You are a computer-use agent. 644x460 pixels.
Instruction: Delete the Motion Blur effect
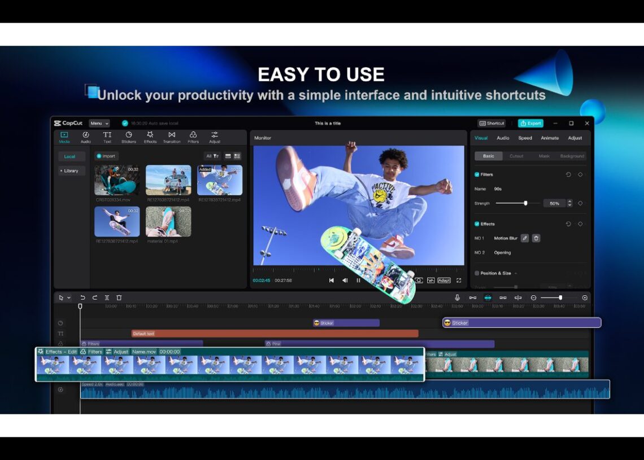(x=536, y=238)
